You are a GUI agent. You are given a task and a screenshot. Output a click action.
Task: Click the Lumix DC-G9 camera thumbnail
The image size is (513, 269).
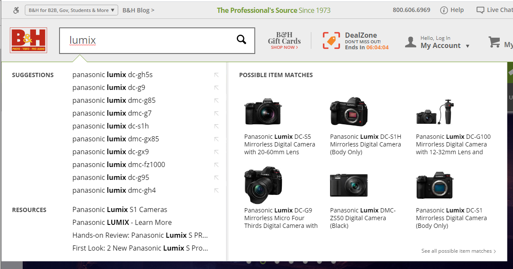click(263, 185)
